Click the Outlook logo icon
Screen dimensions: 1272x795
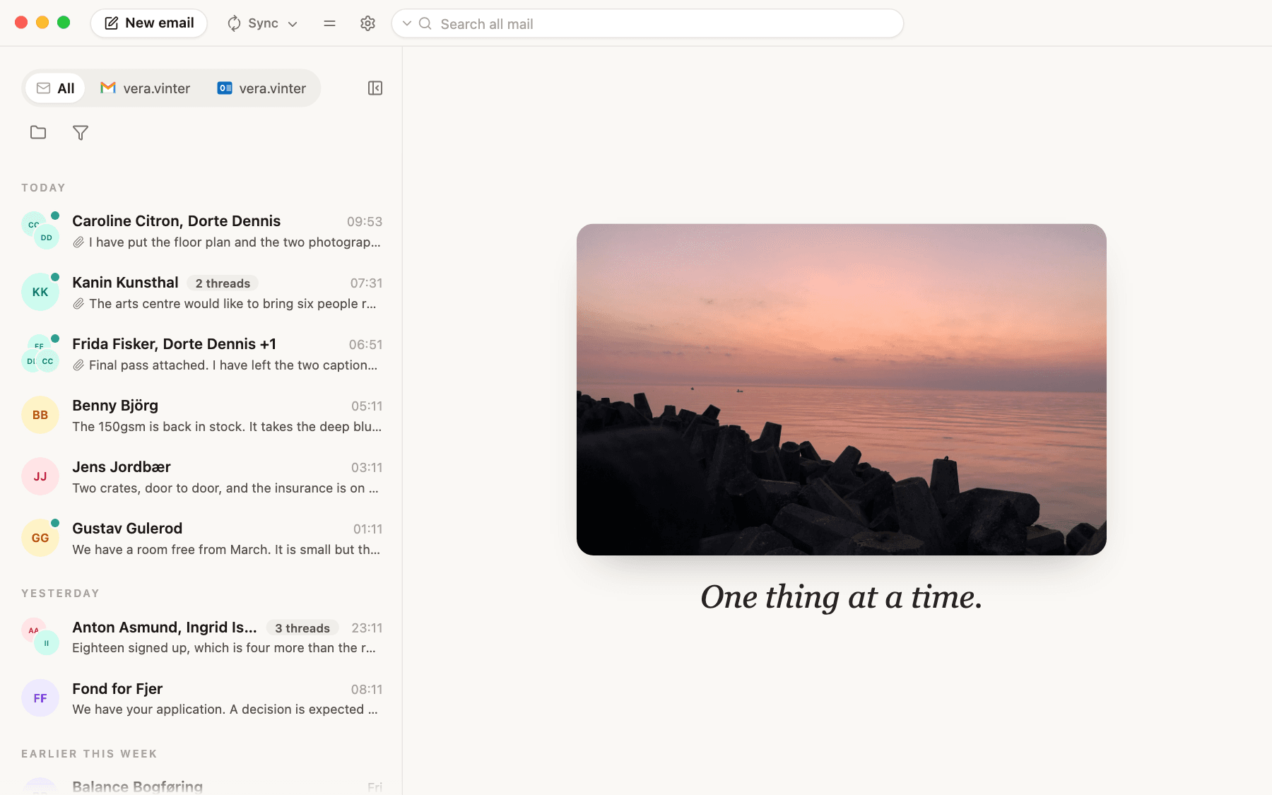click(x=225, y=88)
